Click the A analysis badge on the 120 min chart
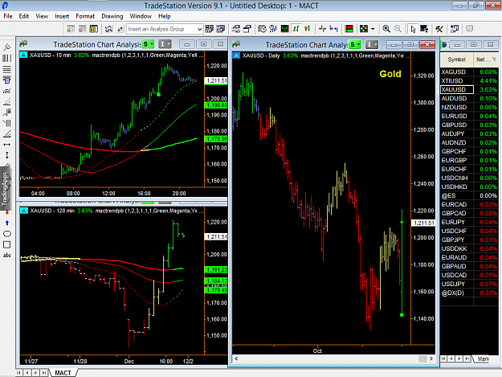 (x=23, y=211)
